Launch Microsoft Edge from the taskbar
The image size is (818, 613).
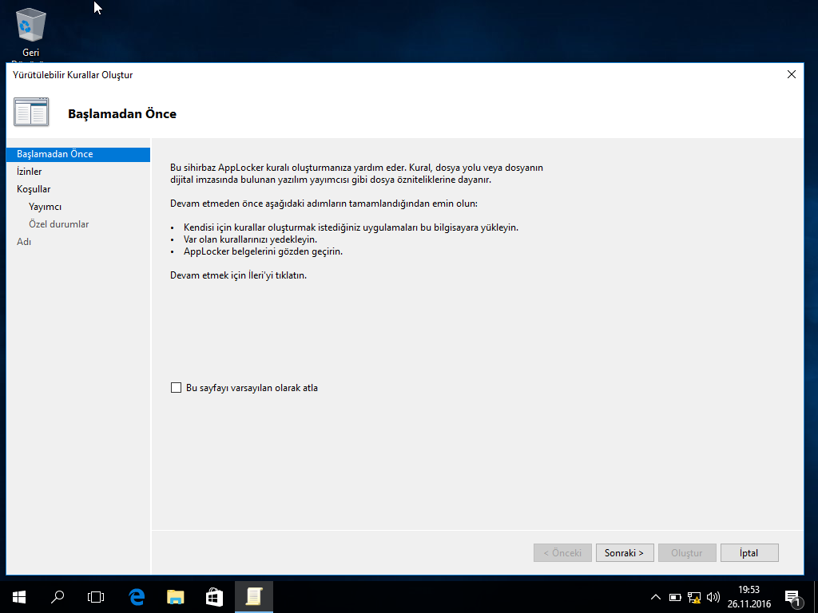pos(137,596)
